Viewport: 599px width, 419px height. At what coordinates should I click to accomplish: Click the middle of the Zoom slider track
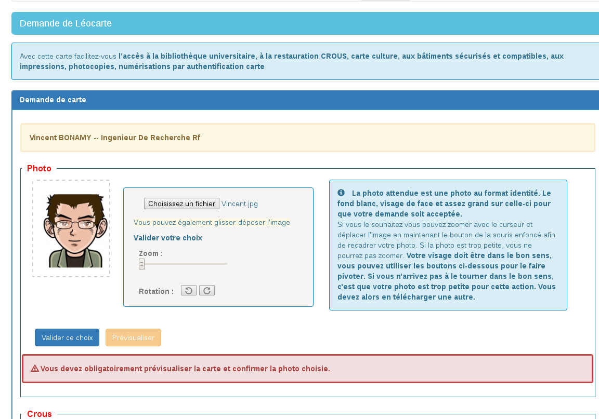(x=183, y=264)
